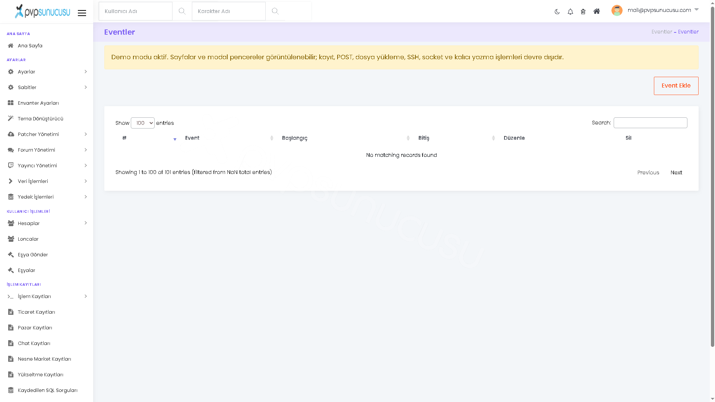Focus the Karakter Adı input field
Image resolution: width=715 pixels, height=402 pixels.
point(229,11)
